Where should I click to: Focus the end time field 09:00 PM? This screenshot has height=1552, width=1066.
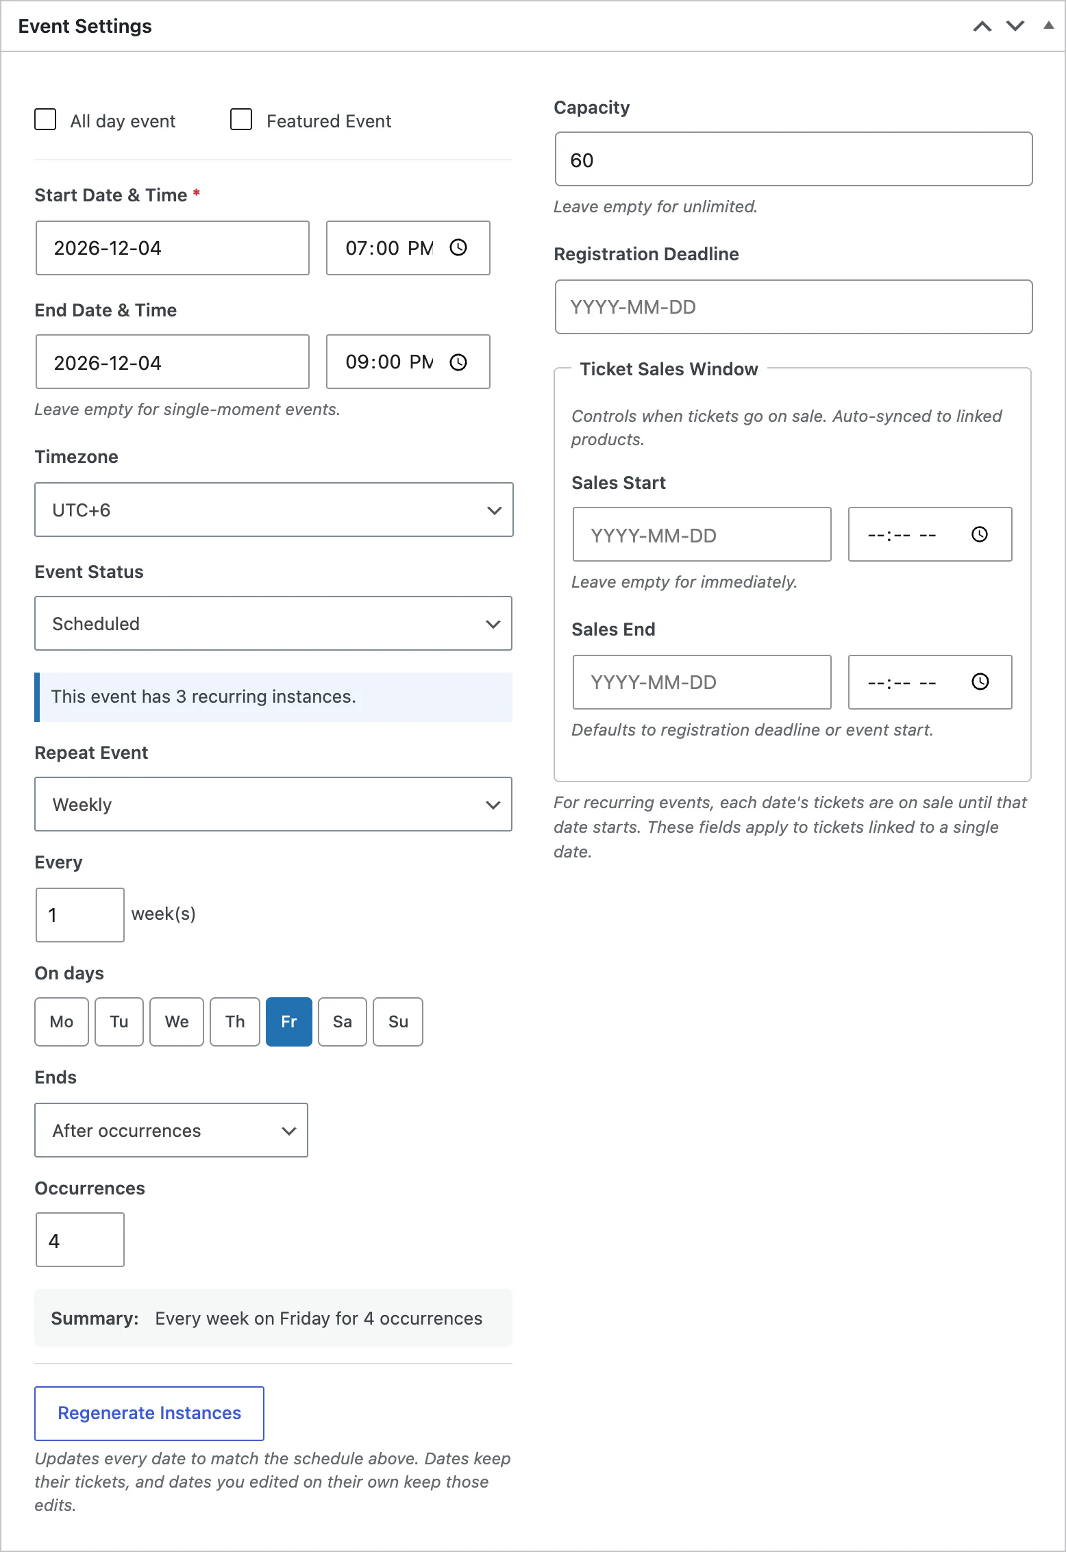click(x=408, y=362)
